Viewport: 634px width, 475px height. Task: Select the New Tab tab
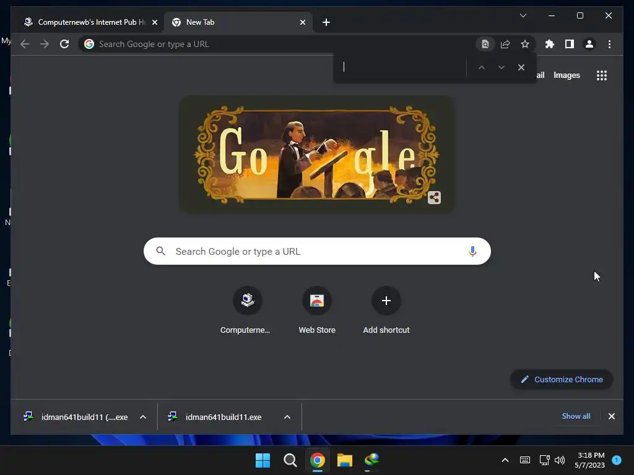pos(238,22)
